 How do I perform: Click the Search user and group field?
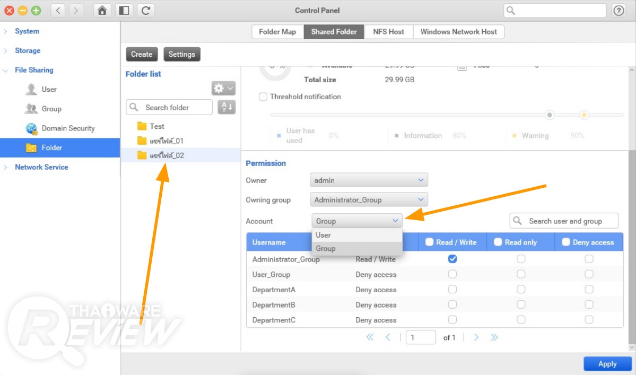tap(564, 221)
